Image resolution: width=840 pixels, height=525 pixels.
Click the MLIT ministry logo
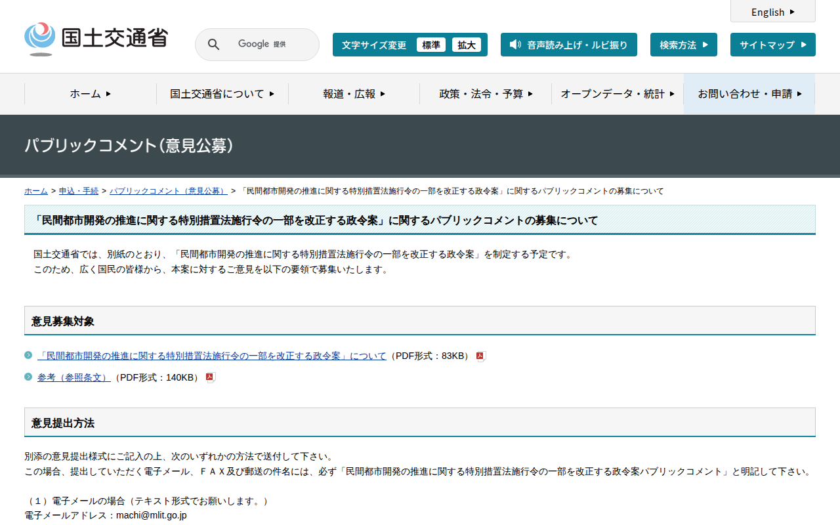coord(96,39)
